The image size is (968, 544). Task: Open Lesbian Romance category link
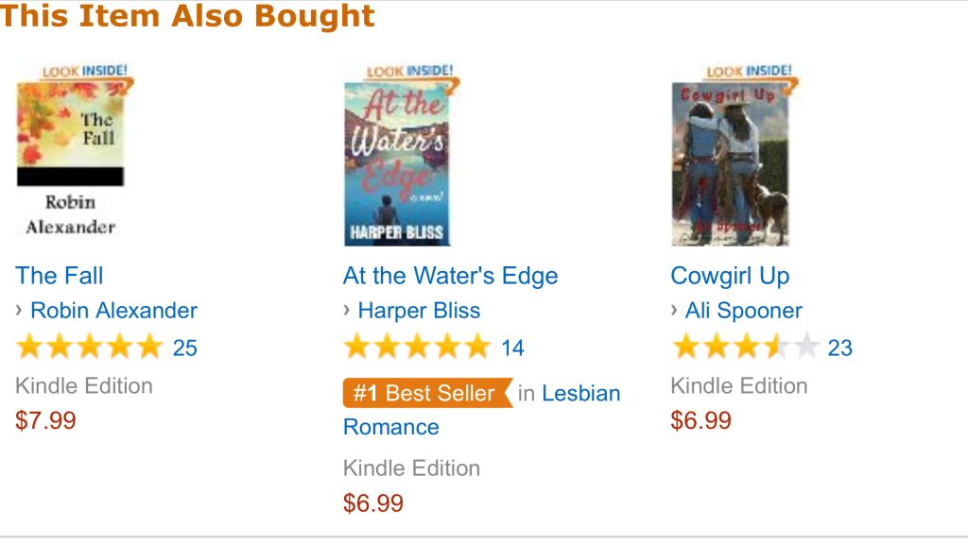(481, 410)
